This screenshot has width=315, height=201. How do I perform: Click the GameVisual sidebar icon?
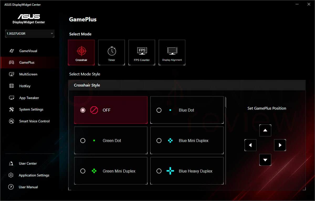pos(12,51)
